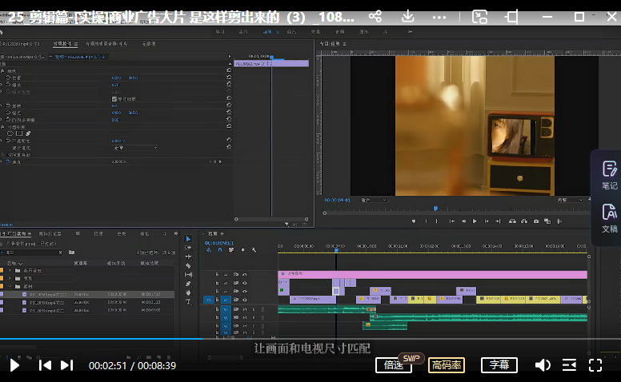Select the Selection arrow tool in Premiere

188,239
